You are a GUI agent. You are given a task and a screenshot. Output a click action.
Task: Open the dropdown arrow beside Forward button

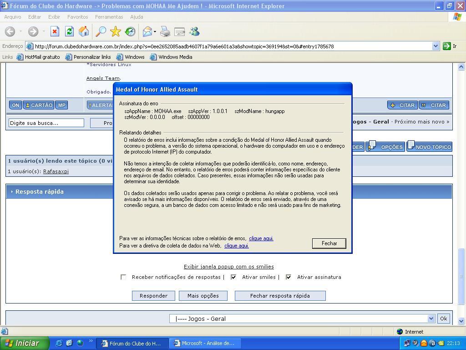(44, 31)
